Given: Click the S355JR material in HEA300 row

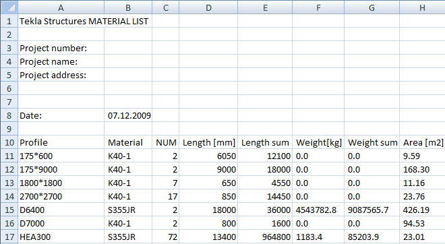Looking at the screenshot, I should (128, 237).
